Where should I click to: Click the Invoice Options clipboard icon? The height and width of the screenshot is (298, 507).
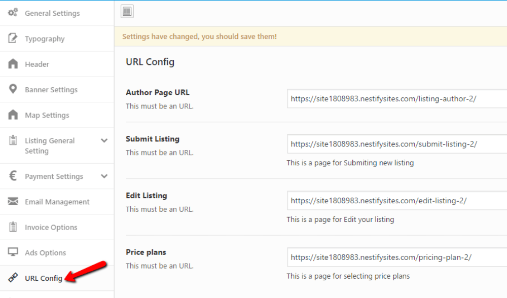point(13,227)
